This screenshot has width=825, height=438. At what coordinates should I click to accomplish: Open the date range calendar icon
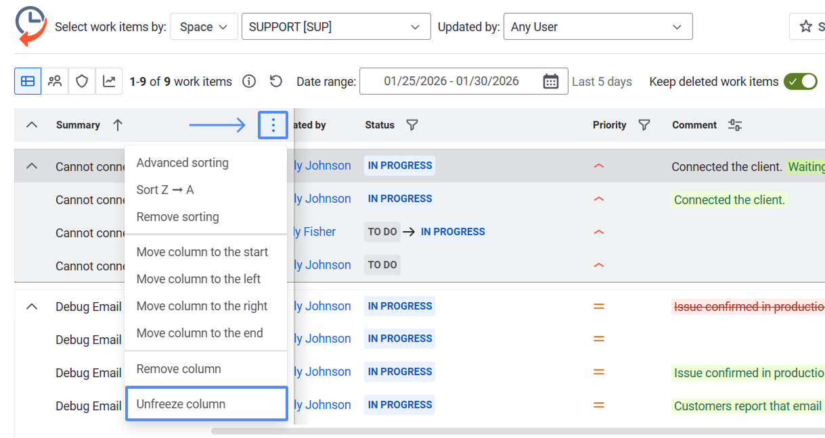(x=551, y=82)
